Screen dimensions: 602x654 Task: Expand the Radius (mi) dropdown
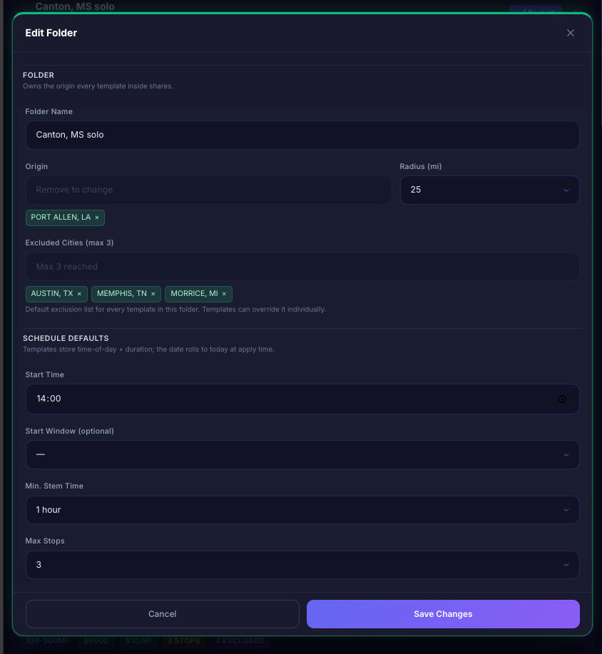tap(490, 190)
